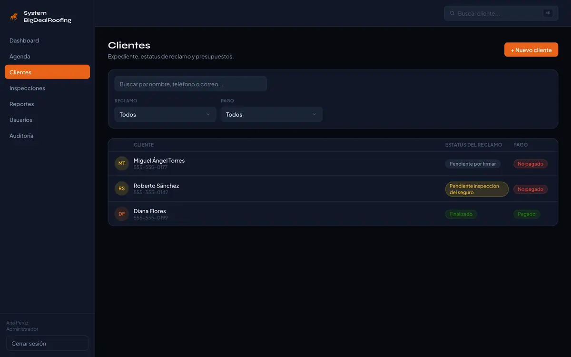This screenshot has width=571, height=357.
Task: Click the MT avatar for Miguel Ángel Torres
Action: pos(122,163)
